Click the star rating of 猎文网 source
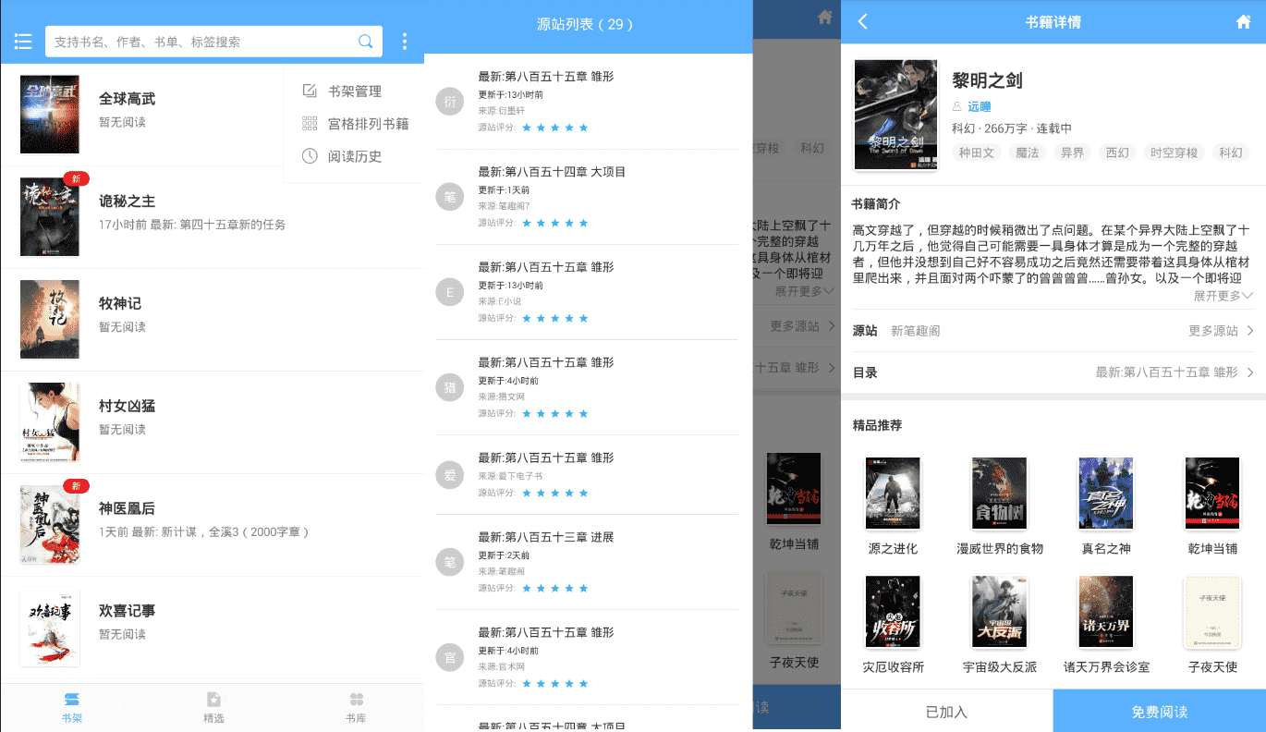The width and height of the screenshot is (1266, 732). (555, 413)
